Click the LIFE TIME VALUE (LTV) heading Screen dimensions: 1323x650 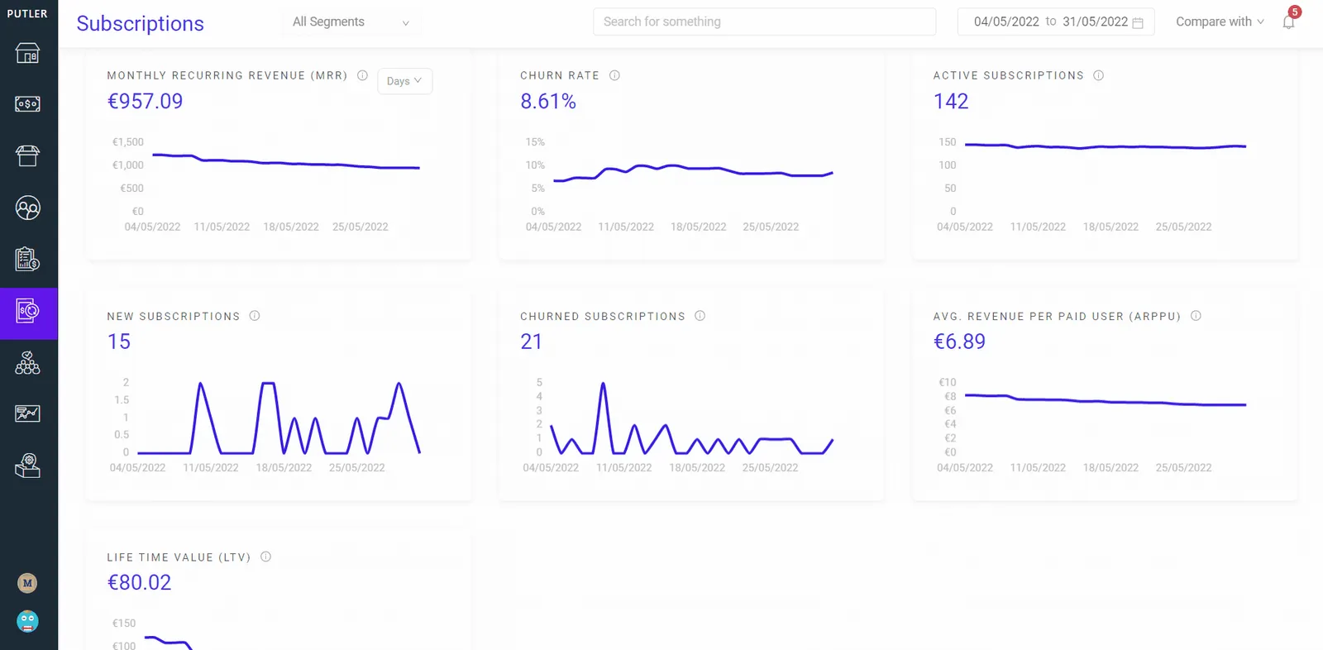click(179, 557)
